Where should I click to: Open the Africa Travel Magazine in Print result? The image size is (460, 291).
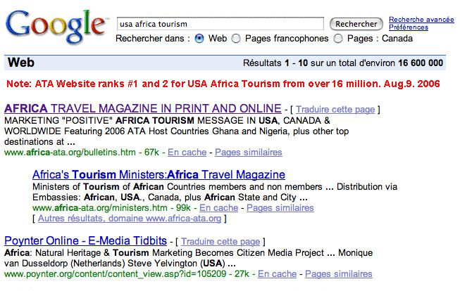142,109
